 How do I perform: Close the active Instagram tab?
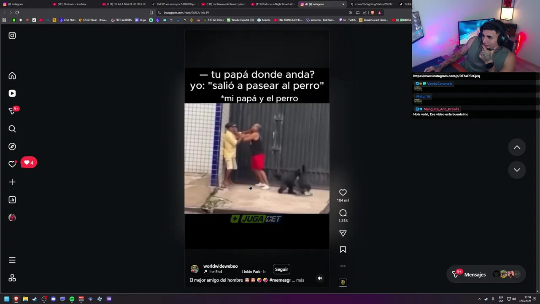point(343,4)
